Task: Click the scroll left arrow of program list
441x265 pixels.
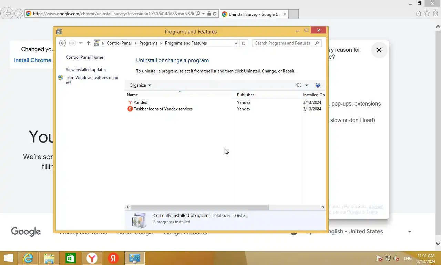Action: [127, 207]
